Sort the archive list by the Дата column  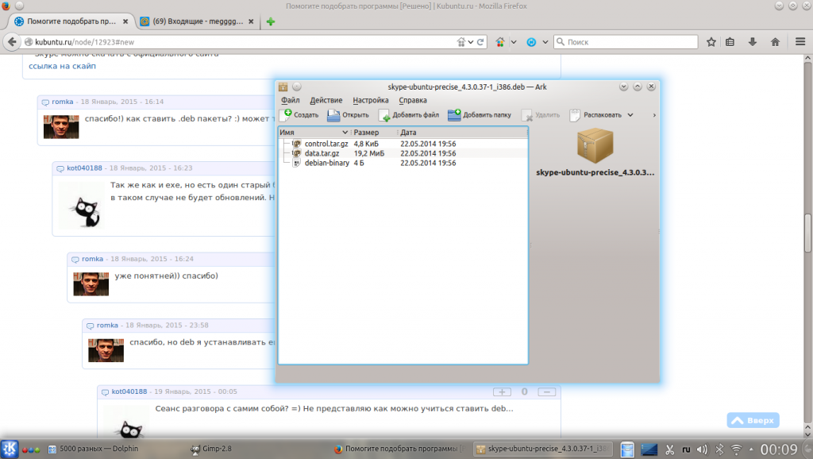(x=461, y=133)
